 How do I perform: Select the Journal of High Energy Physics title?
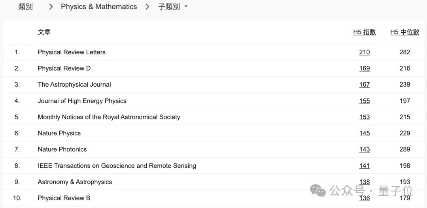82,101
